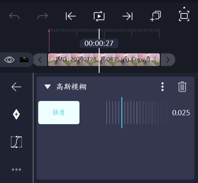Select the IMG_20240728_160435.jpg Copy 3 clip

(104, 60)
